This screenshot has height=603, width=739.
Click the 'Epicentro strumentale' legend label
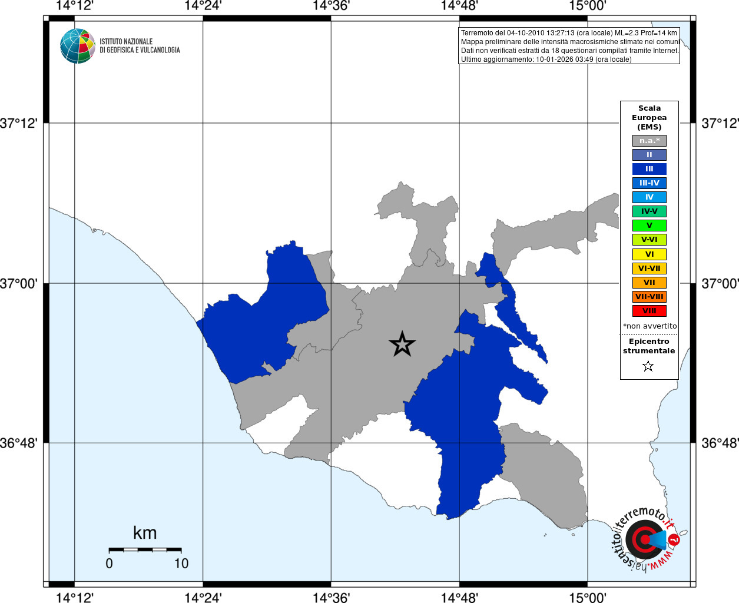649,346
